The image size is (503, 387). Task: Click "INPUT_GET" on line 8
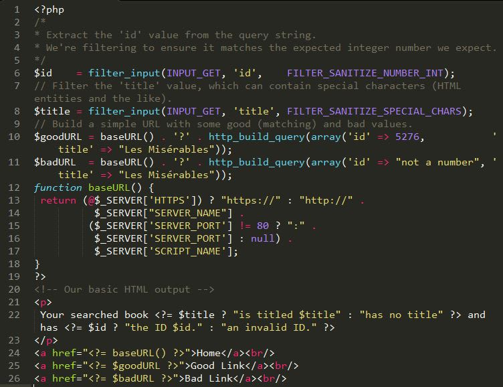[193, 111]
